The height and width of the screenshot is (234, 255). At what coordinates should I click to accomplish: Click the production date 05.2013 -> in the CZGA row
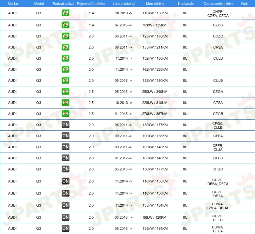pyautogui.click(x=123, y=92)
